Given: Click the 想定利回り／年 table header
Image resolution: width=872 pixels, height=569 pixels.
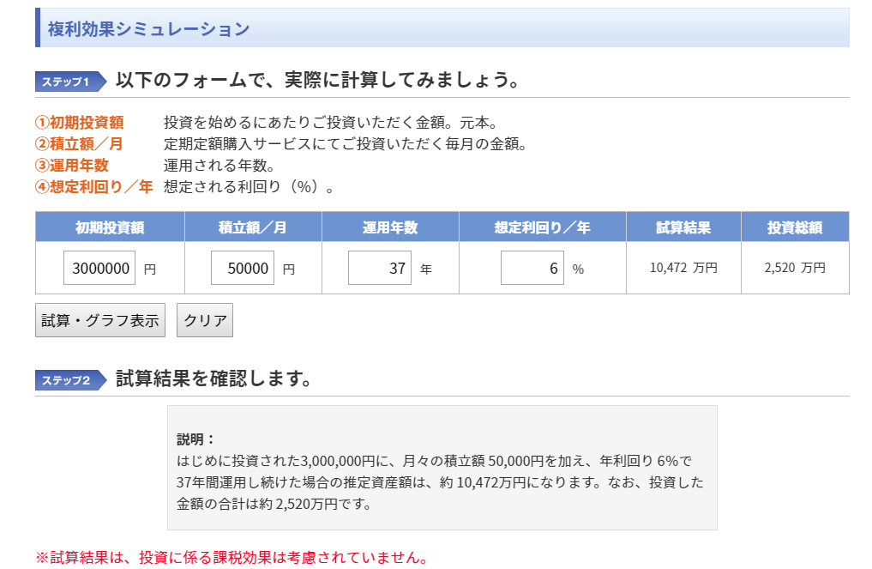Looking at the screenshot, I should (x=543, y=227).
